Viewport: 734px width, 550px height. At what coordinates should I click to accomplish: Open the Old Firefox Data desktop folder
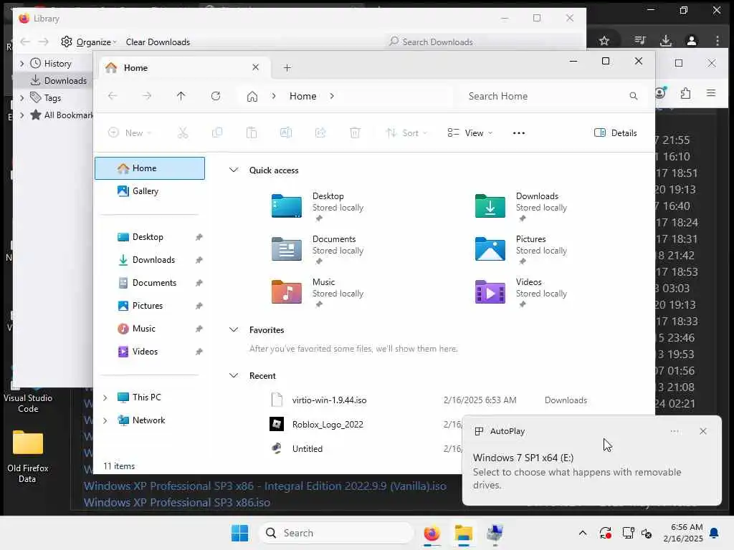click(28, 456)
